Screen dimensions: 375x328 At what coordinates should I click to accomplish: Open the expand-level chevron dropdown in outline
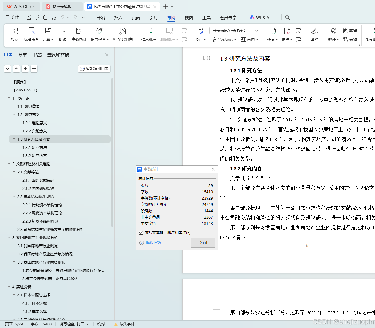pyautogui.click(x=8, y=69)
